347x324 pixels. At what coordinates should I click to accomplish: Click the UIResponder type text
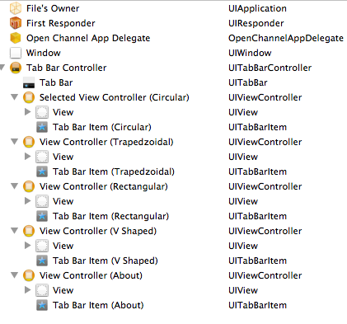[256, 23]
